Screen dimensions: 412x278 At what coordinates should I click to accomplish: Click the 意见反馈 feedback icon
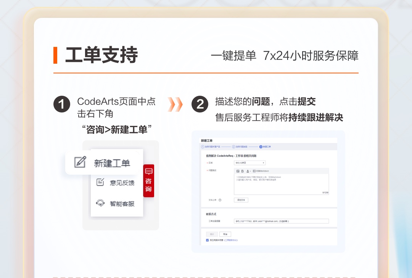pos(100,183)
